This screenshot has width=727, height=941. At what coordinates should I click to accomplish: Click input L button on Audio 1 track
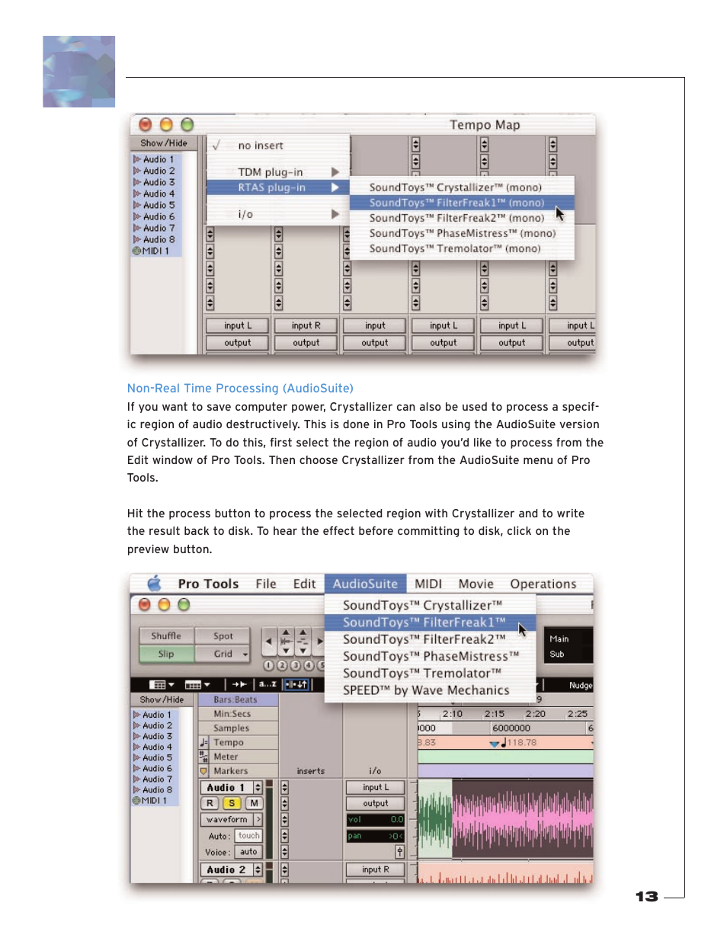(376, 787)
